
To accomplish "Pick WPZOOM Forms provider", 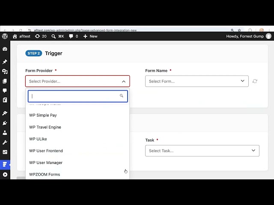I will (77, 174).
